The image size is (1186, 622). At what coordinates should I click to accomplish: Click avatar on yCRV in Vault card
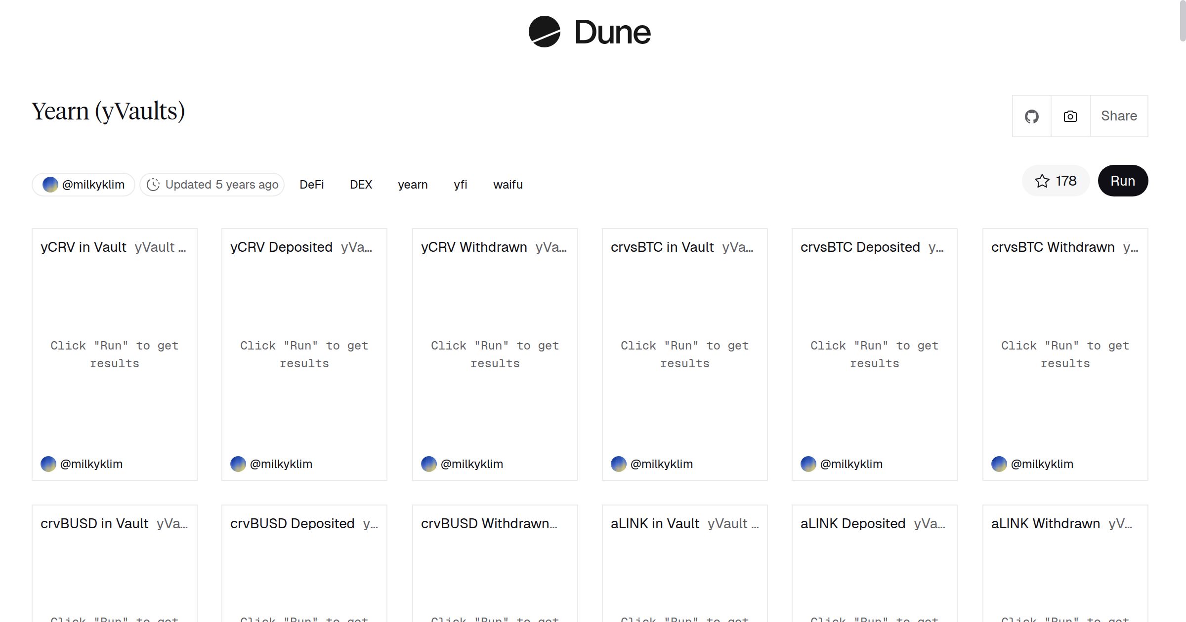pos(48,464)
